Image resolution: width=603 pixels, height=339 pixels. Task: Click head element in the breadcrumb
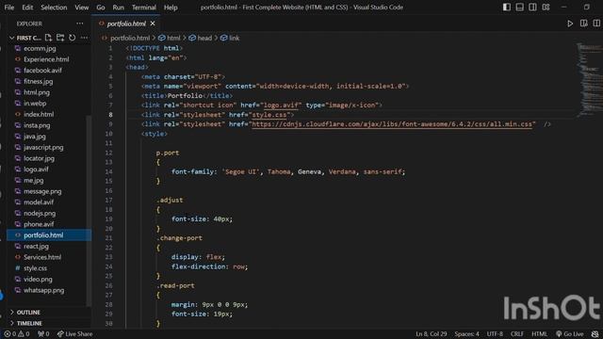click(201, 38)
